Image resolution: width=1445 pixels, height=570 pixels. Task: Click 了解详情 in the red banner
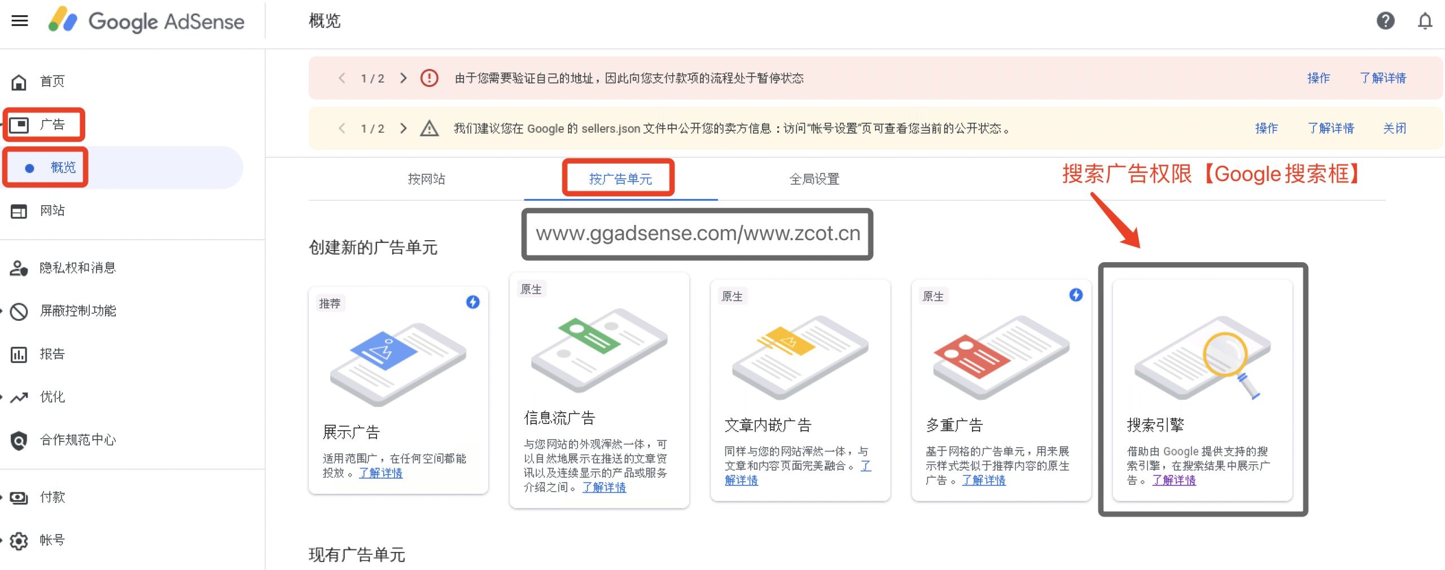pos(1382,78)
